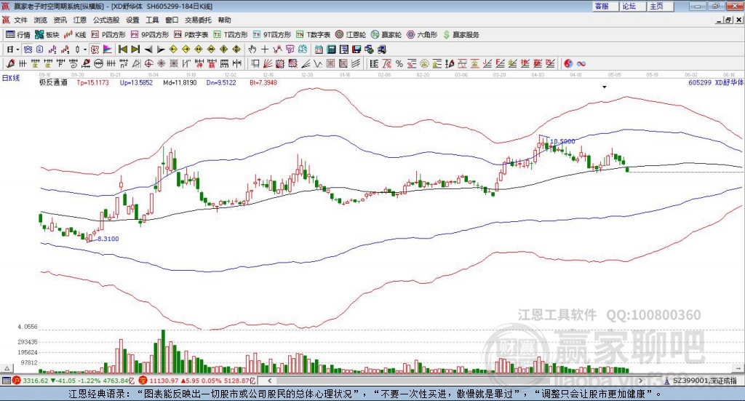This screenshot has width=745, height=401.
Task: Open the calendar date icon
Action: point(319,49)
